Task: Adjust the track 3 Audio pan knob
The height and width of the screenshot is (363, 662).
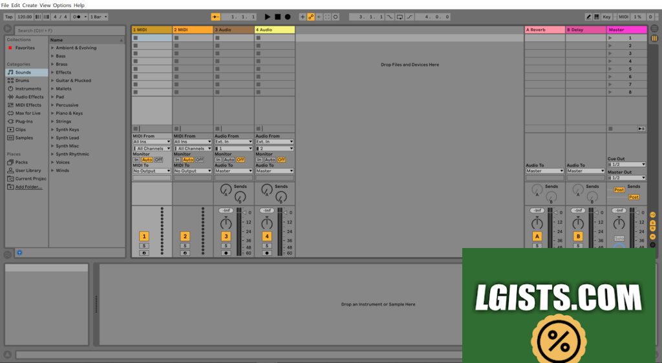Action: pyautogui.click(x=226, y=223)
